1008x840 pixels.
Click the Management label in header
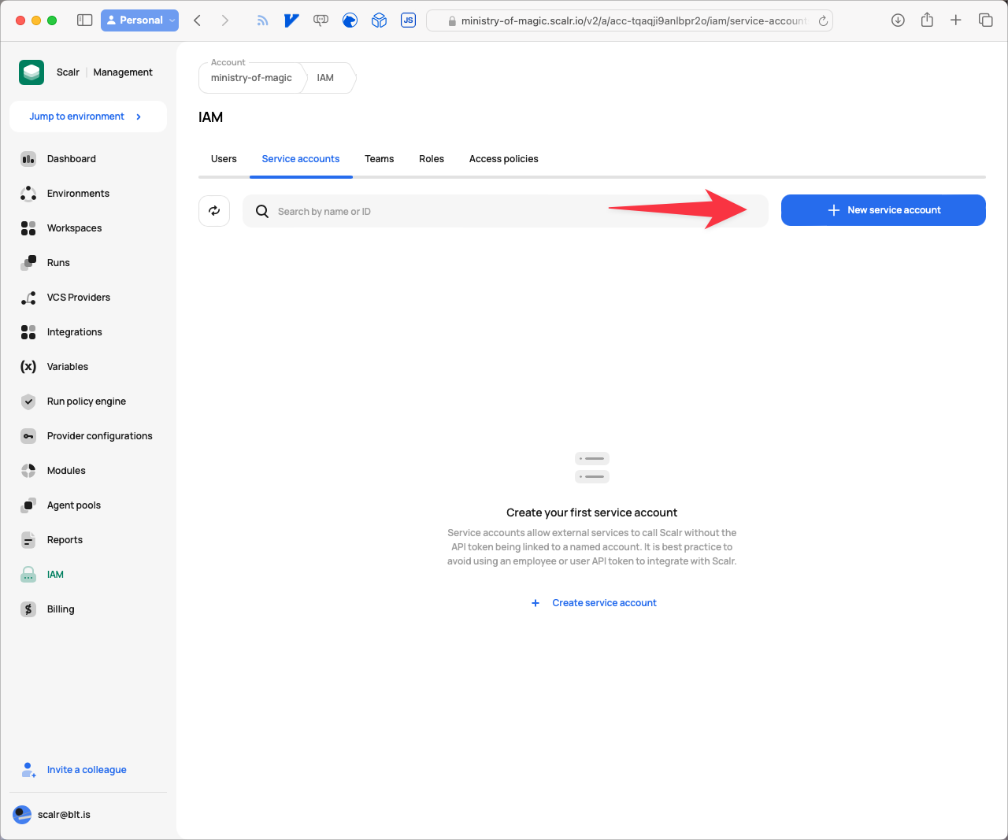pyautogui.click(x=123, y=72)
